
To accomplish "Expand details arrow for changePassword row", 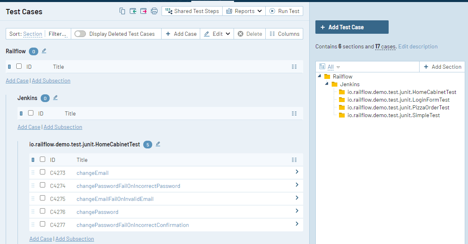I will point(297,211).
